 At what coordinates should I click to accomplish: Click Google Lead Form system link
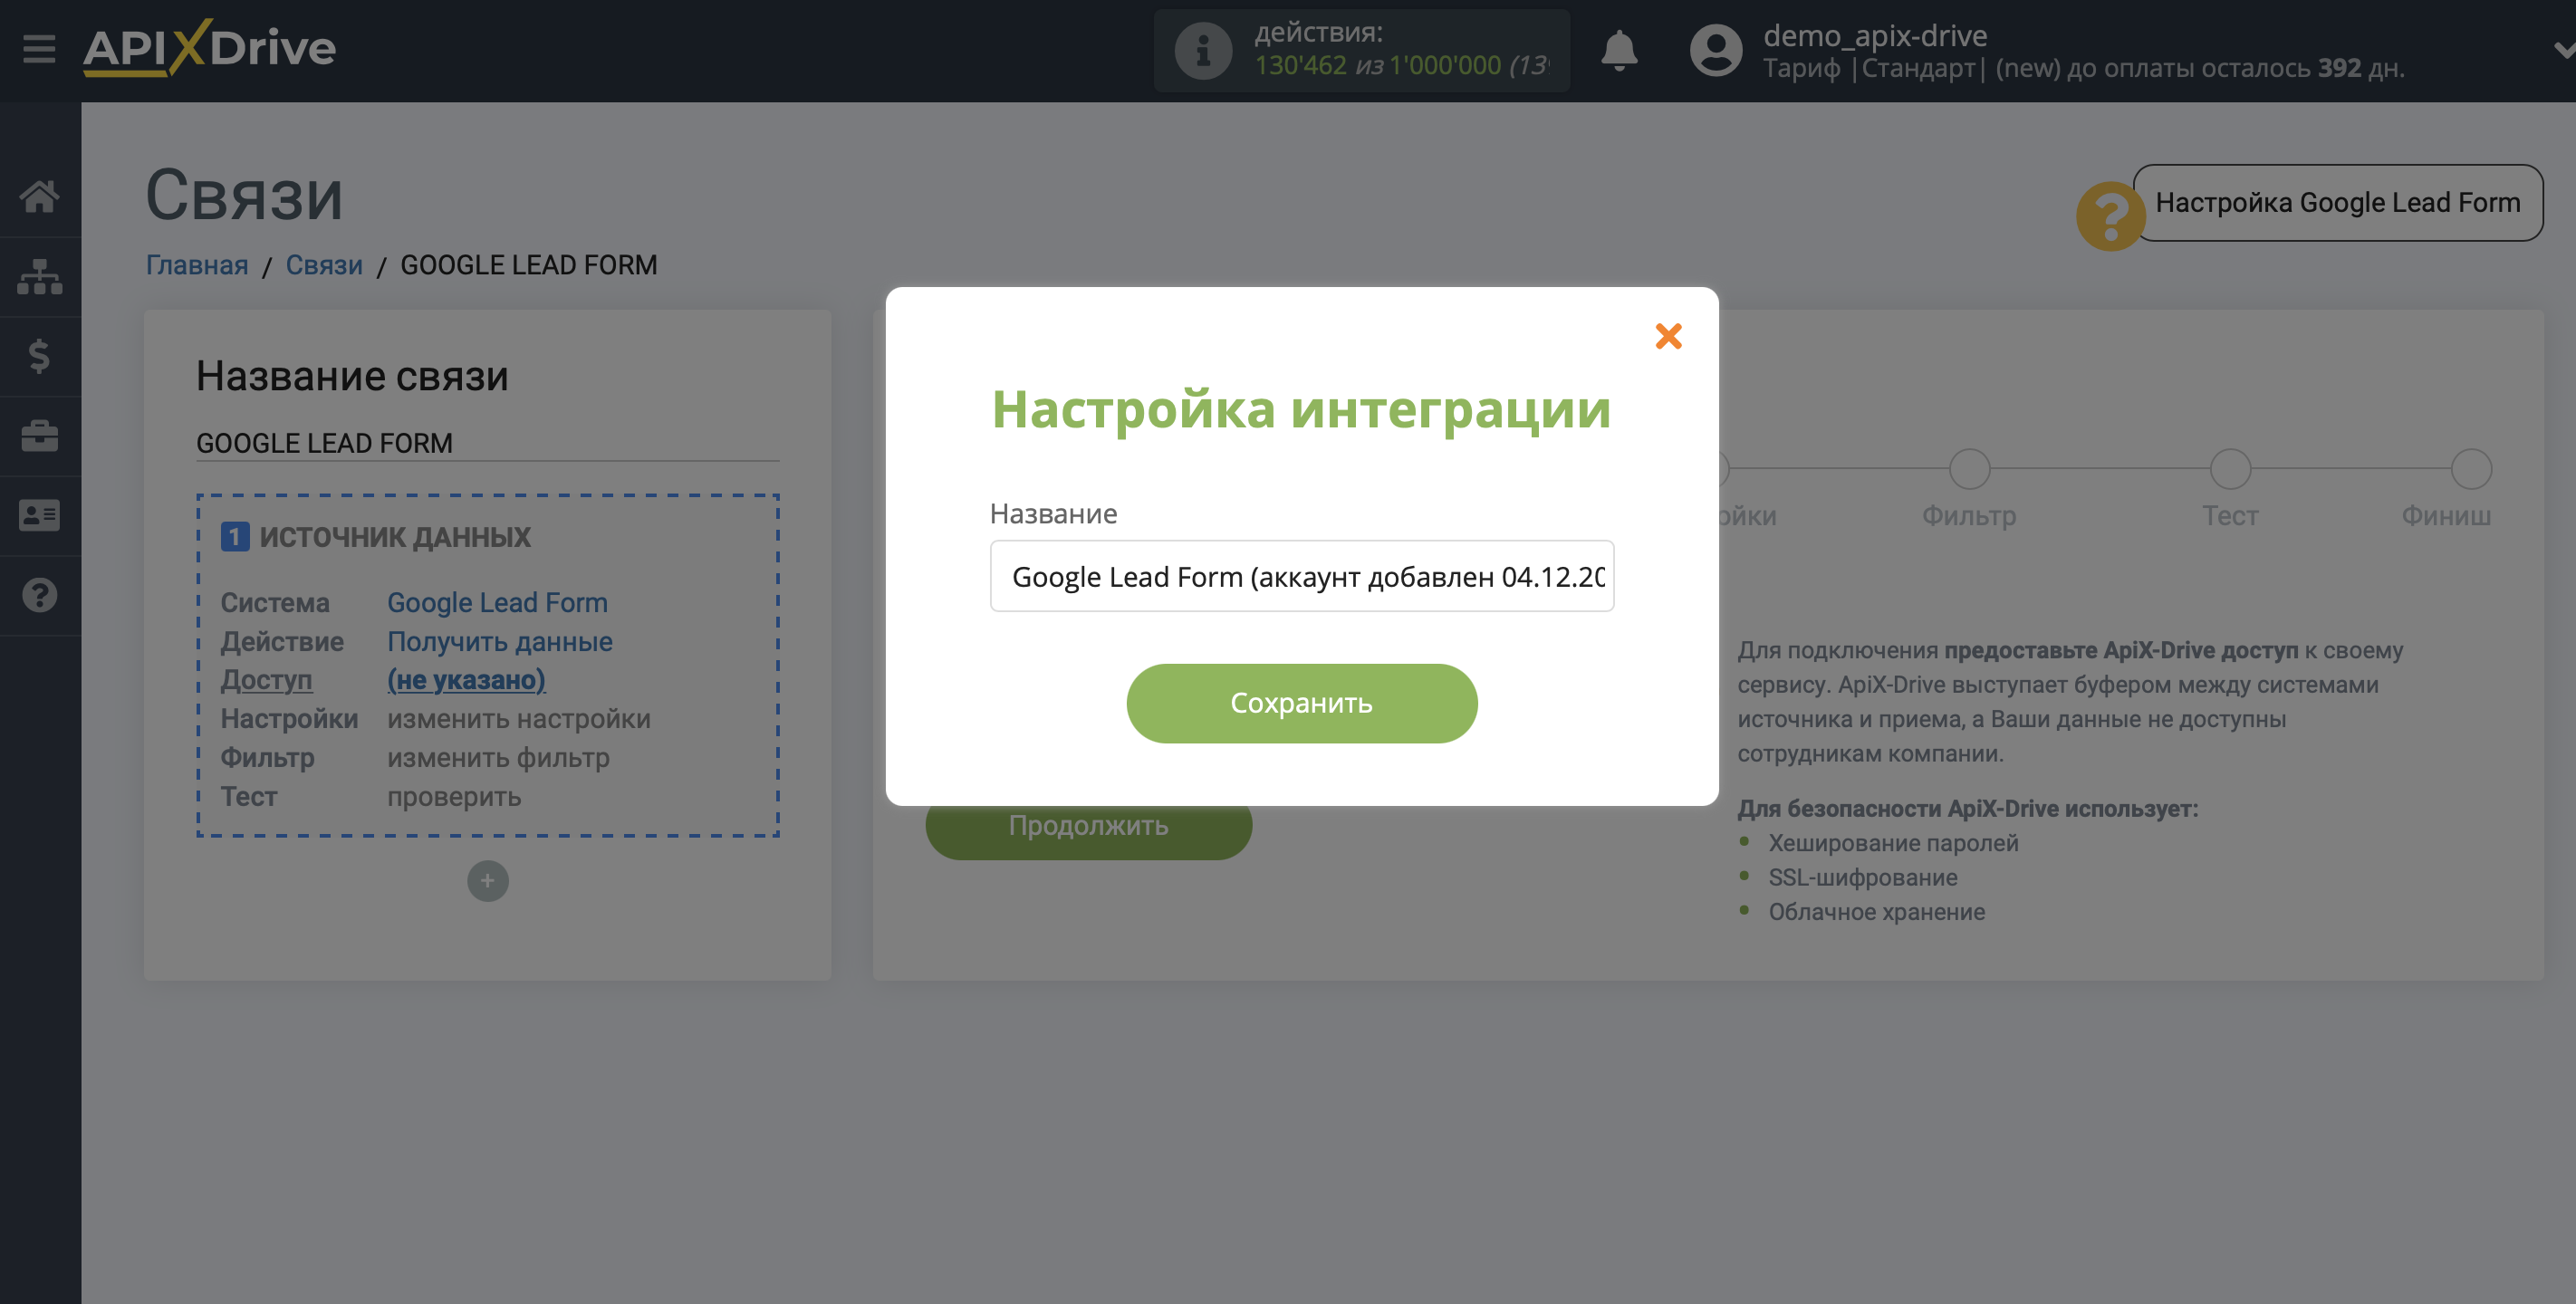click(x=497, y=603)
